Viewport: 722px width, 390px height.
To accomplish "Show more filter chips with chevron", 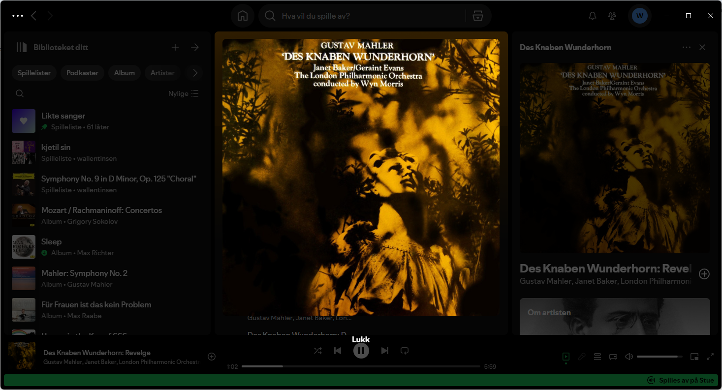I will tap(195, 73).
